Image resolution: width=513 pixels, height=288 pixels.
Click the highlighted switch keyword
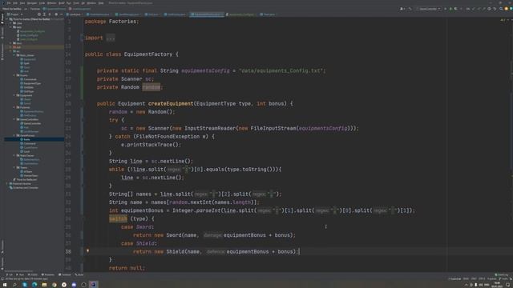click(118, 218)
